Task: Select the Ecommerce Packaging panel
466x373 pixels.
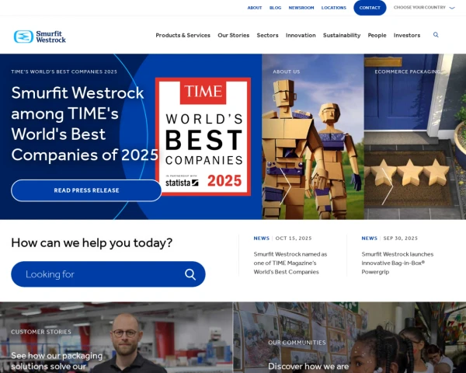Action: 415,137
